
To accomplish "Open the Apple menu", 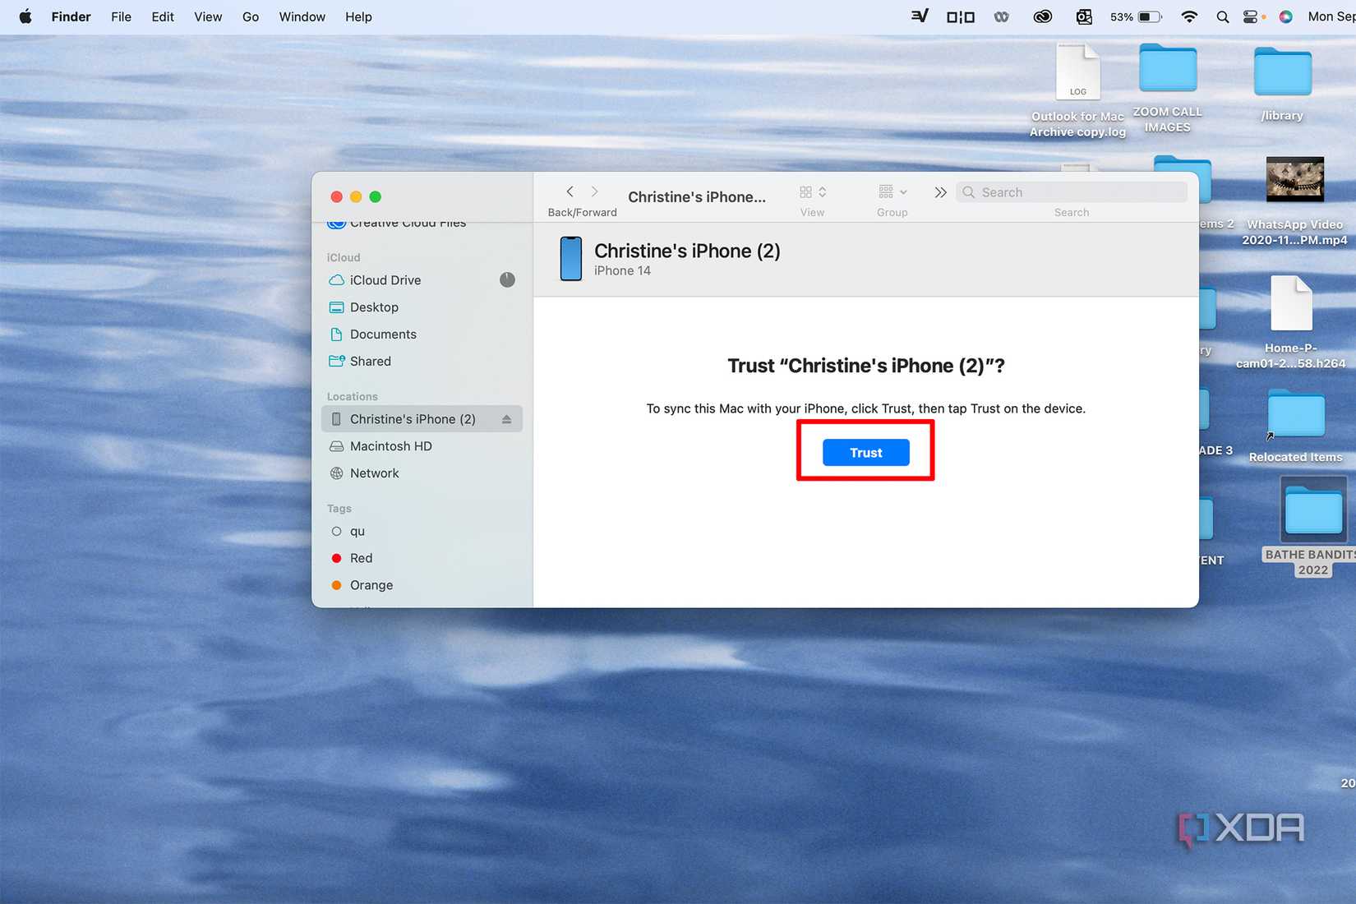I will coord(25,16).
